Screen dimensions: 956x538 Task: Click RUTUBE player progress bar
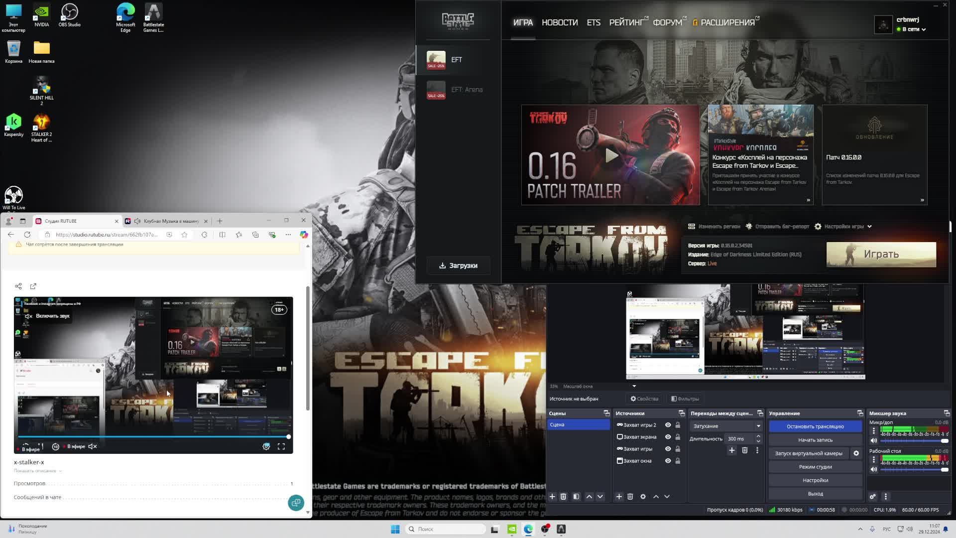153,437
